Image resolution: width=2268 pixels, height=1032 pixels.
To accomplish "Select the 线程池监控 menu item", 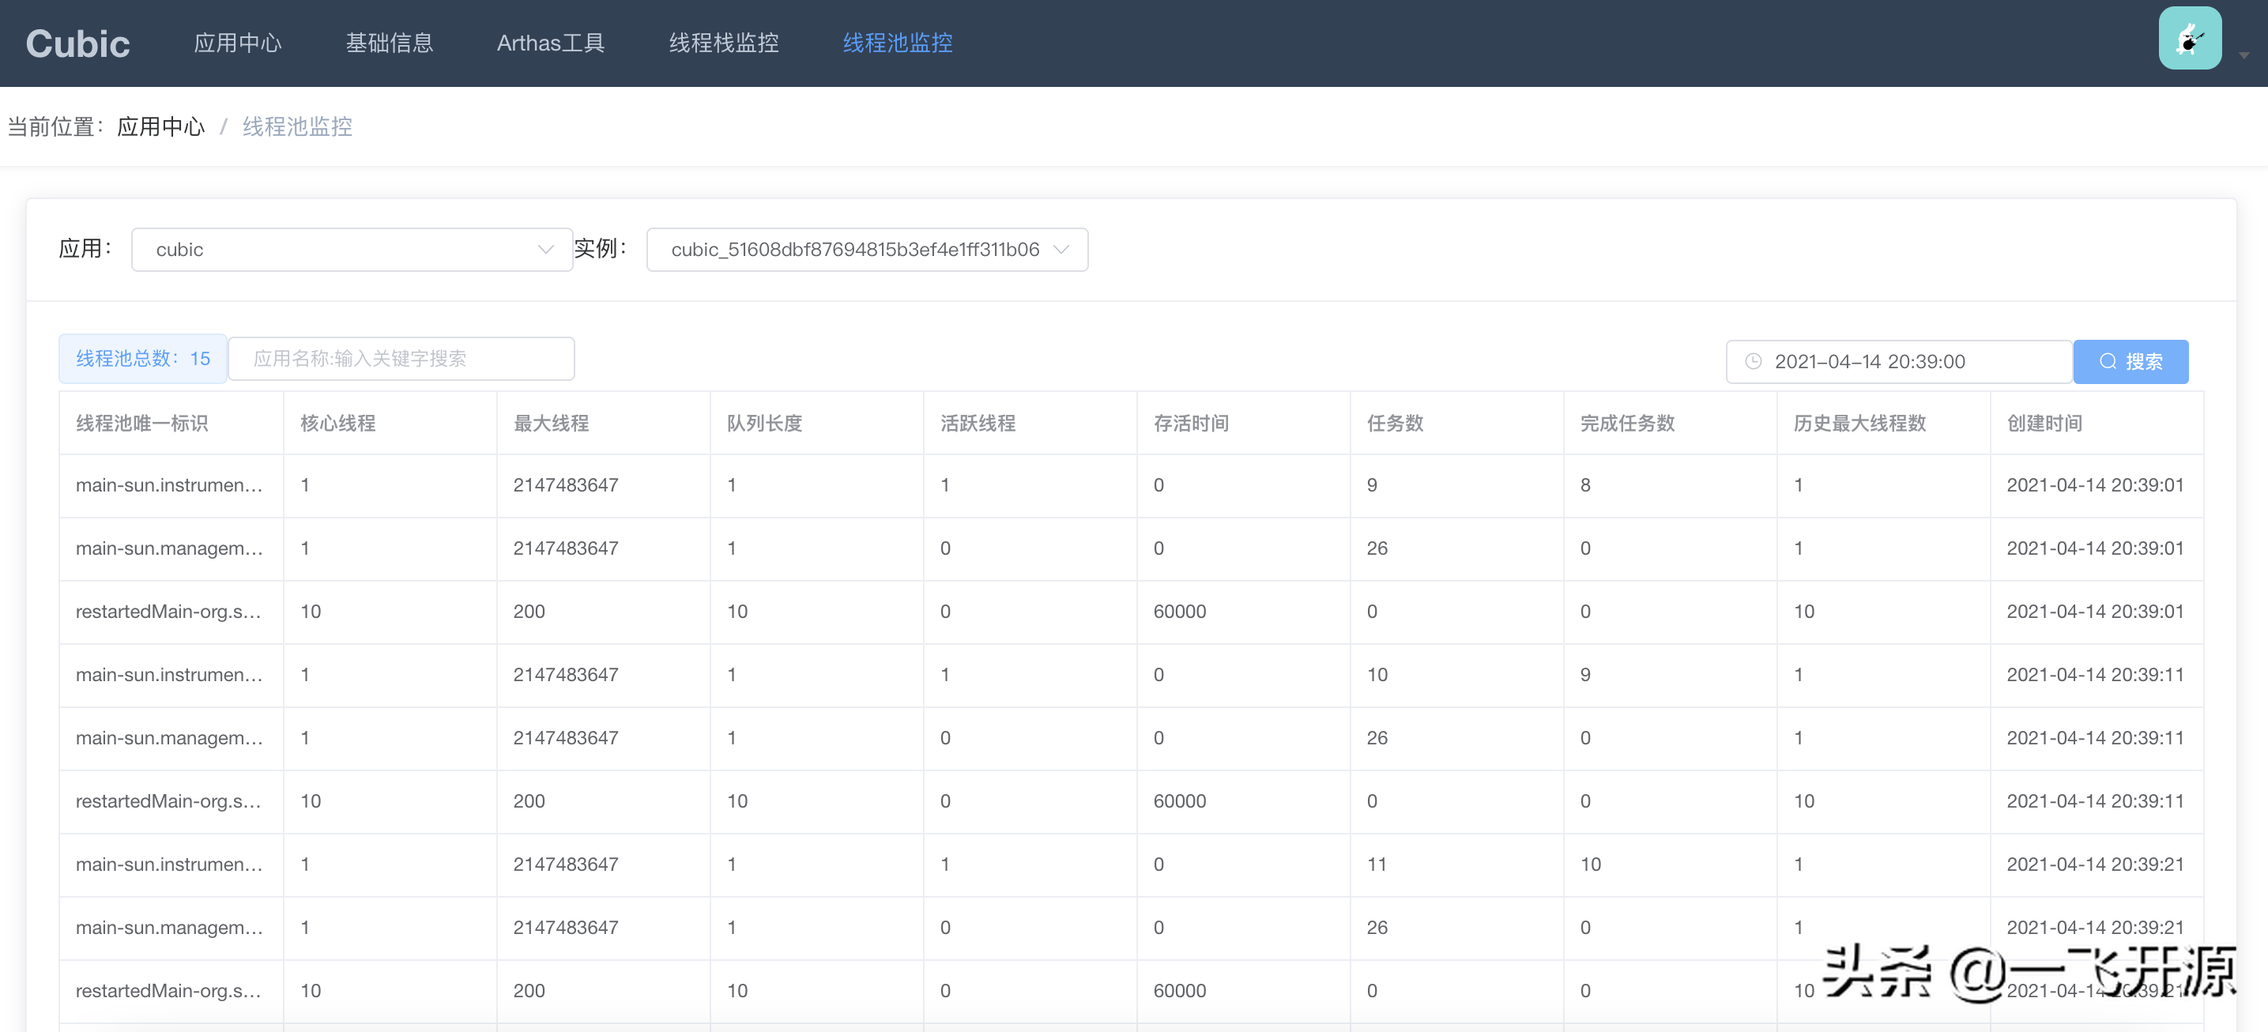I will [x=897, y=43].
